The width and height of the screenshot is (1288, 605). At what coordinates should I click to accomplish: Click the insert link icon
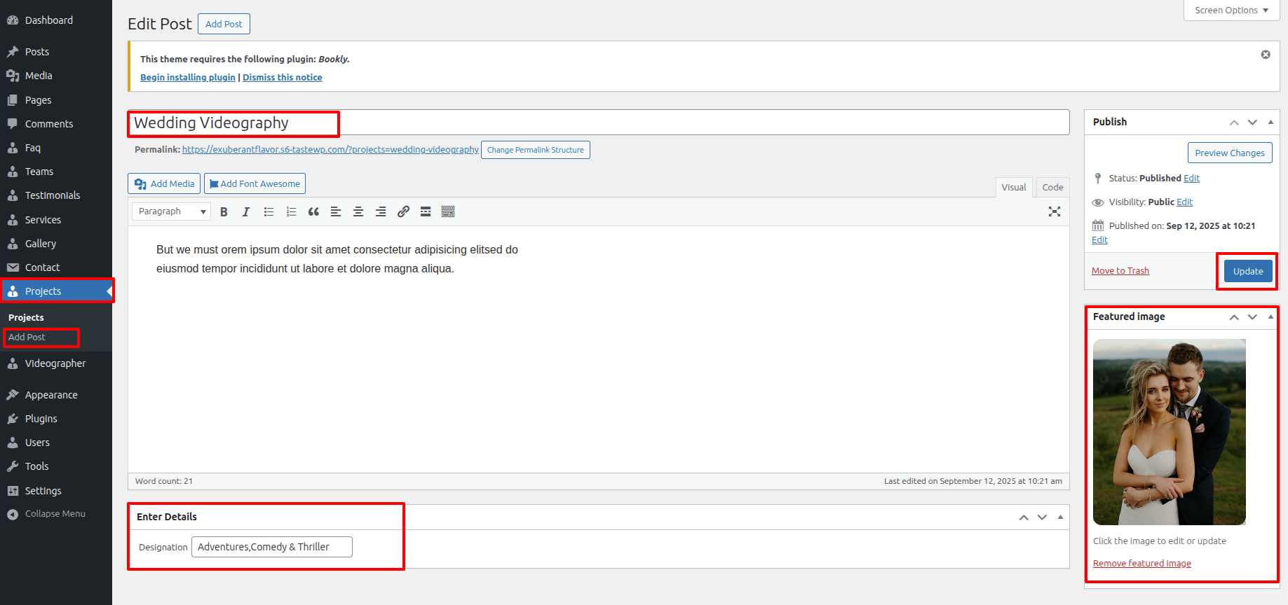pyautogui.click(x=403, y=211)
